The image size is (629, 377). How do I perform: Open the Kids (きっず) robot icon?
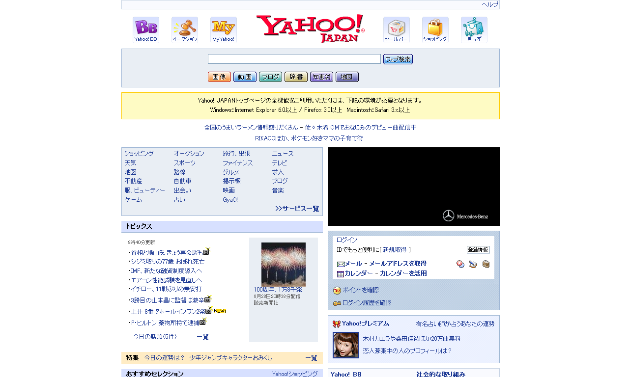[x=474, y=30]
